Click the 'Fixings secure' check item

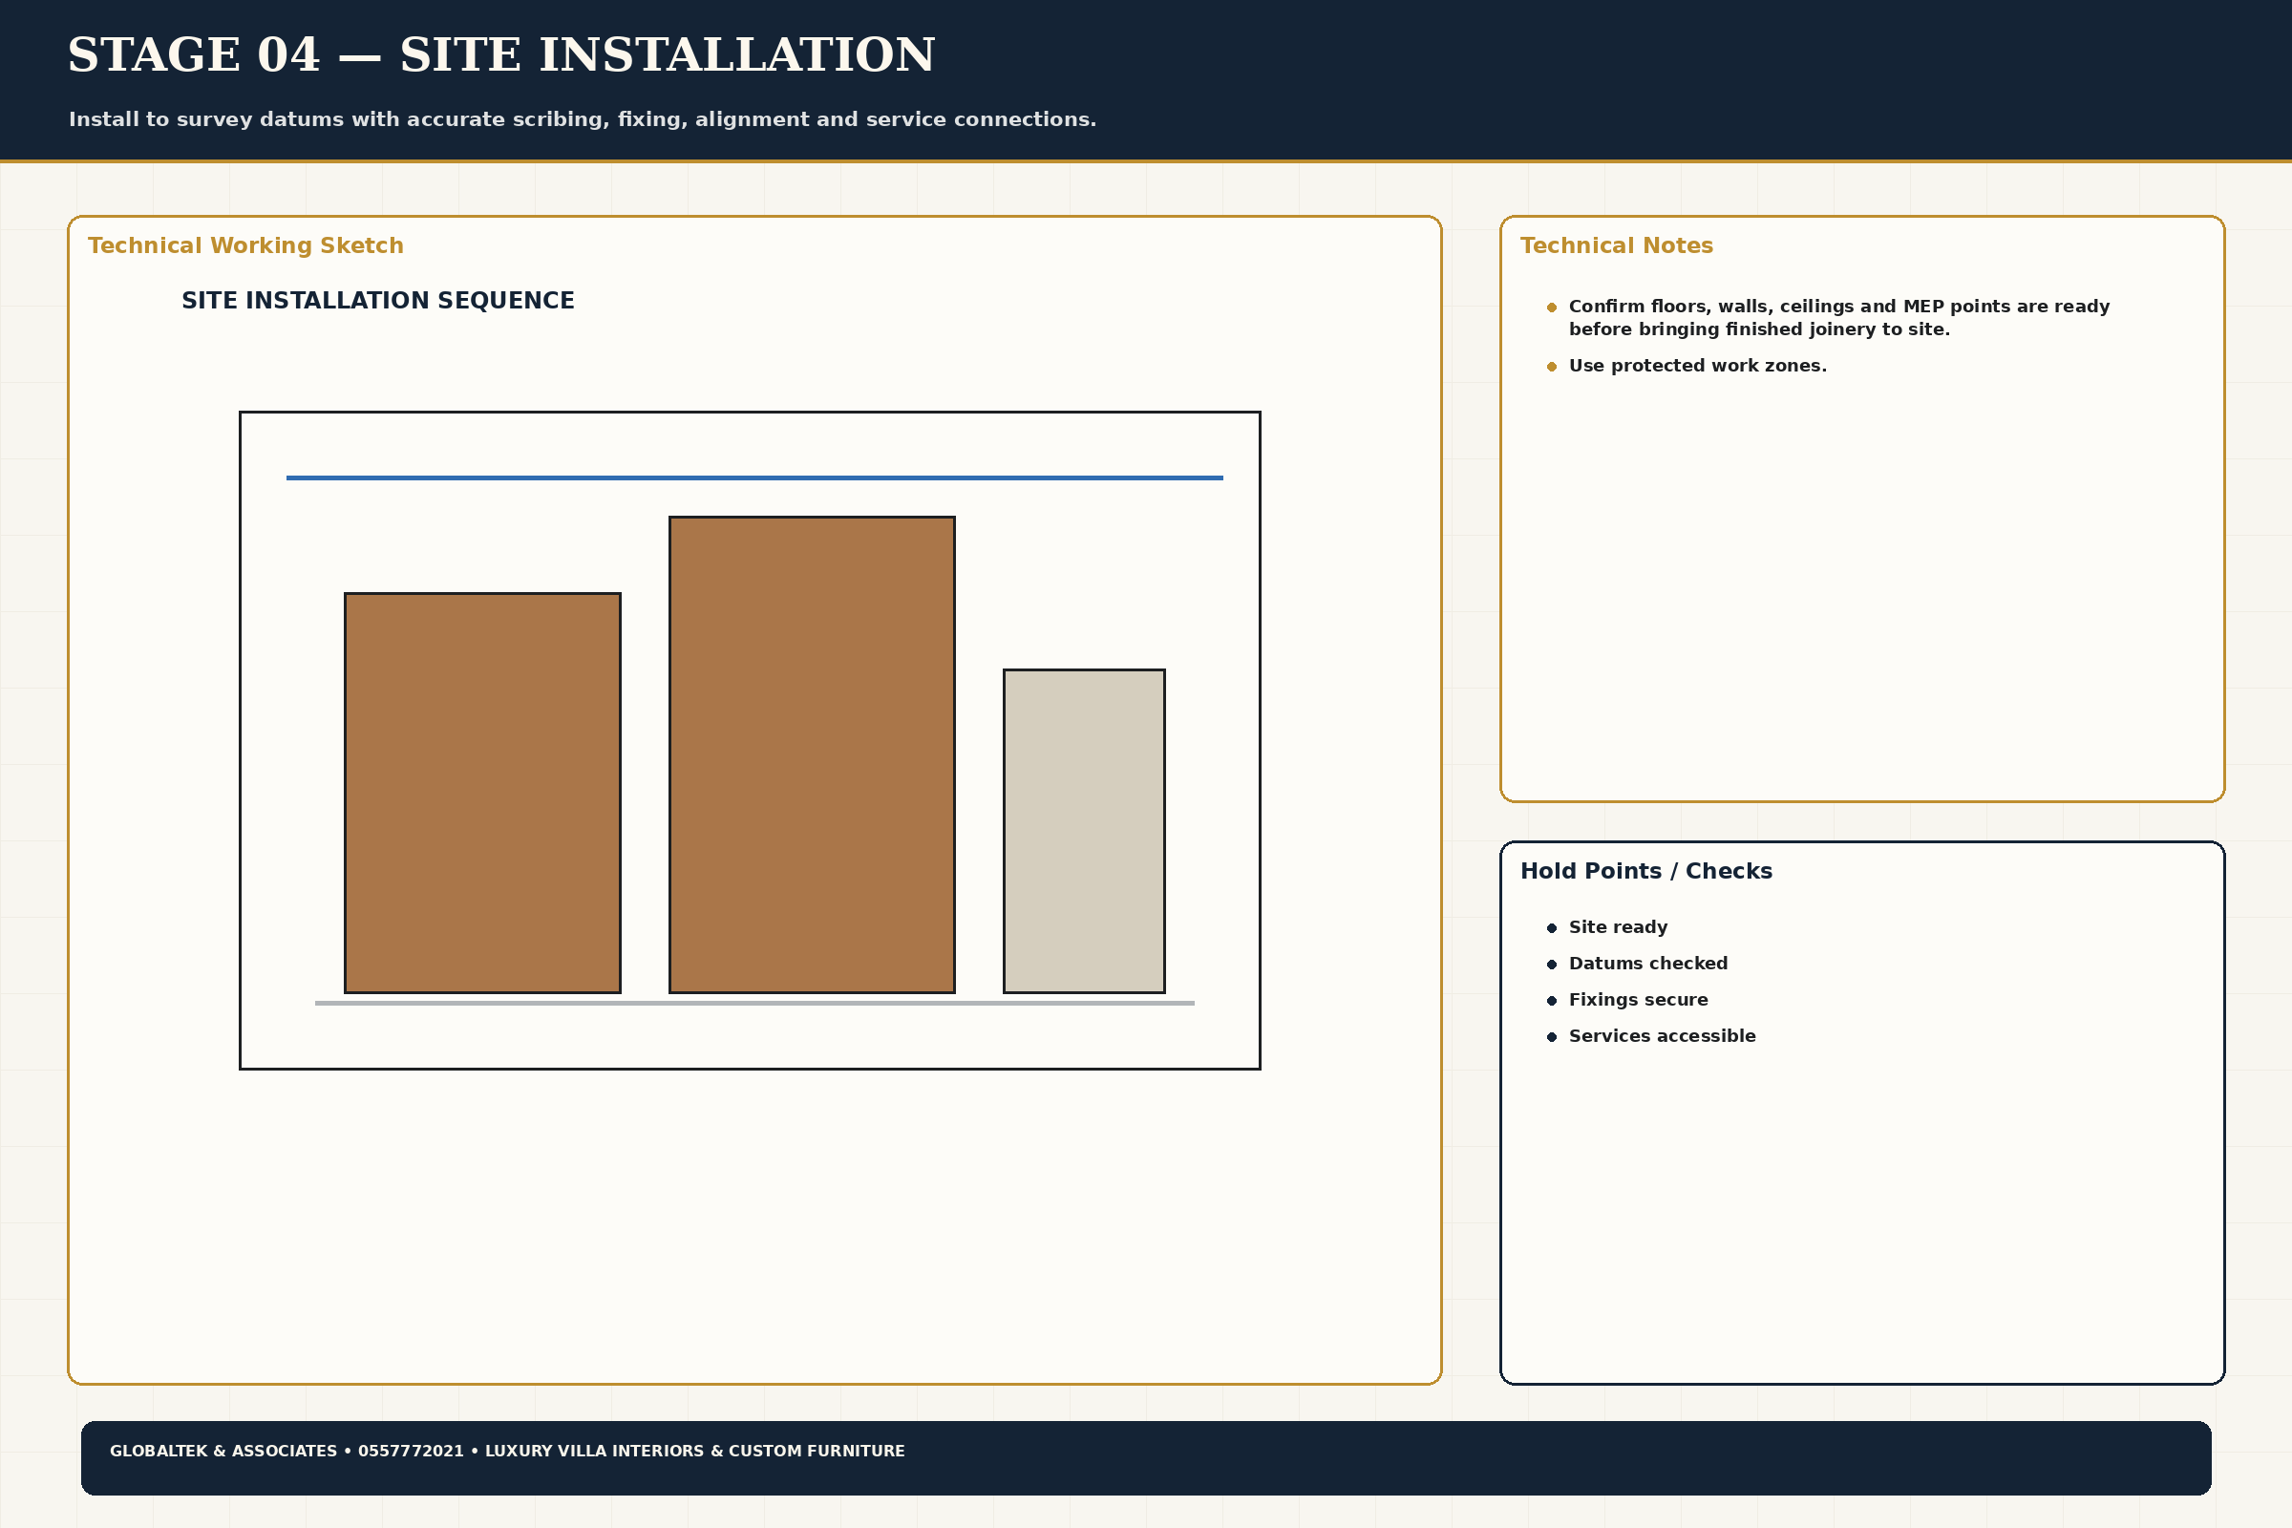click(x=1638, y=999)
